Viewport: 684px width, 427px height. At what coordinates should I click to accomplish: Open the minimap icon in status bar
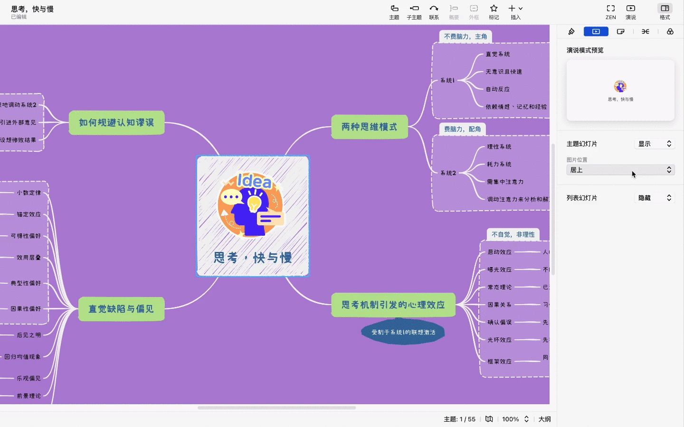489,419
